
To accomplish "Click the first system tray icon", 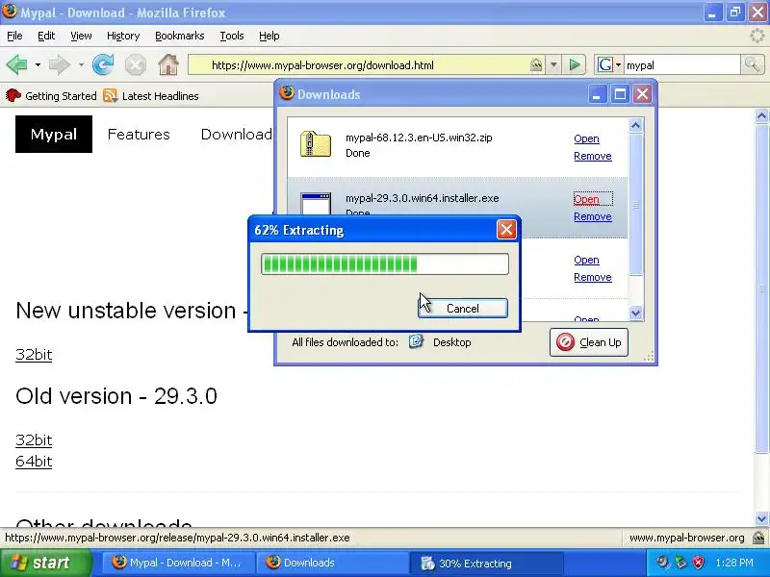I will [663, 563].
